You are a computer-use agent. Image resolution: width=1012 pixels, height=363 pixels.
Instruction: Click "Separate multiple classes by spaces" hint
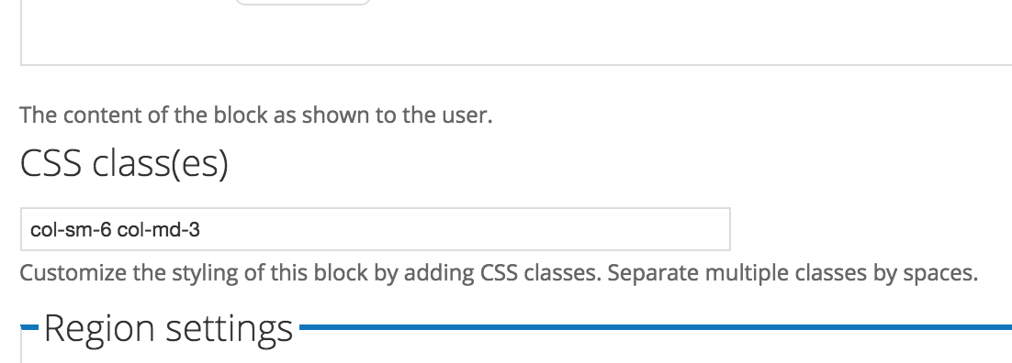pos(793,273)
